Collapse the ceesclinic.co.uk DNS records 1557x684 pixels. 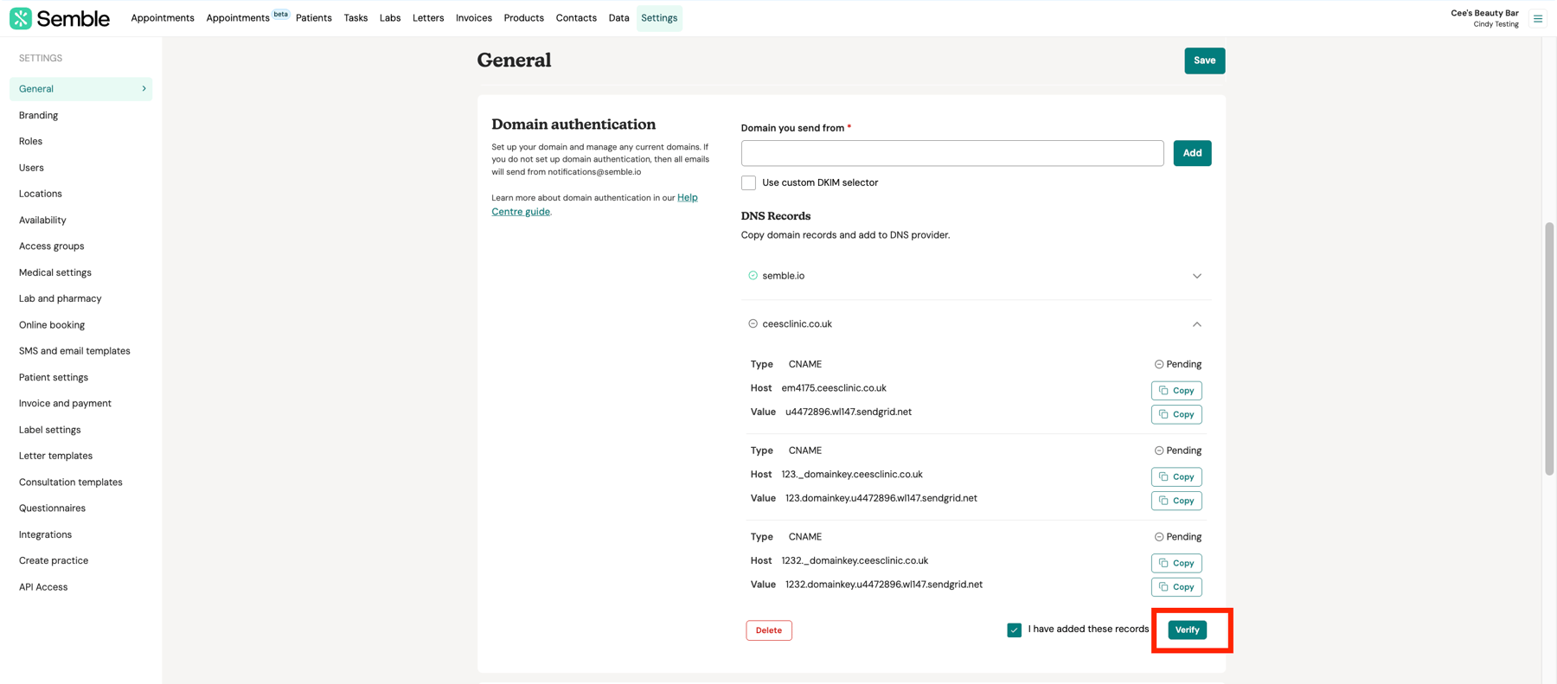click(1197, 324)
